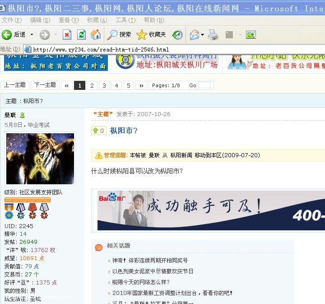
Task: Expand the Back button history dropdown
Action: click(32, 35)
